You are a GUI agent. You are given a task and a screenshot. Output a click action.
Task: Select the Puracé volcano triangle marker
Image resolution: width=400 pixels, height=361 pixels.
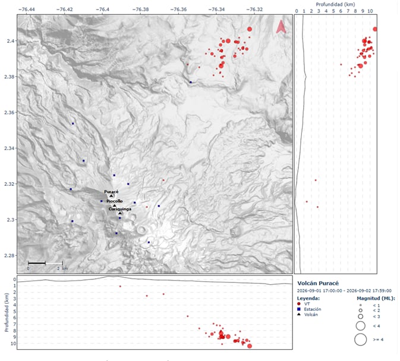111,196
